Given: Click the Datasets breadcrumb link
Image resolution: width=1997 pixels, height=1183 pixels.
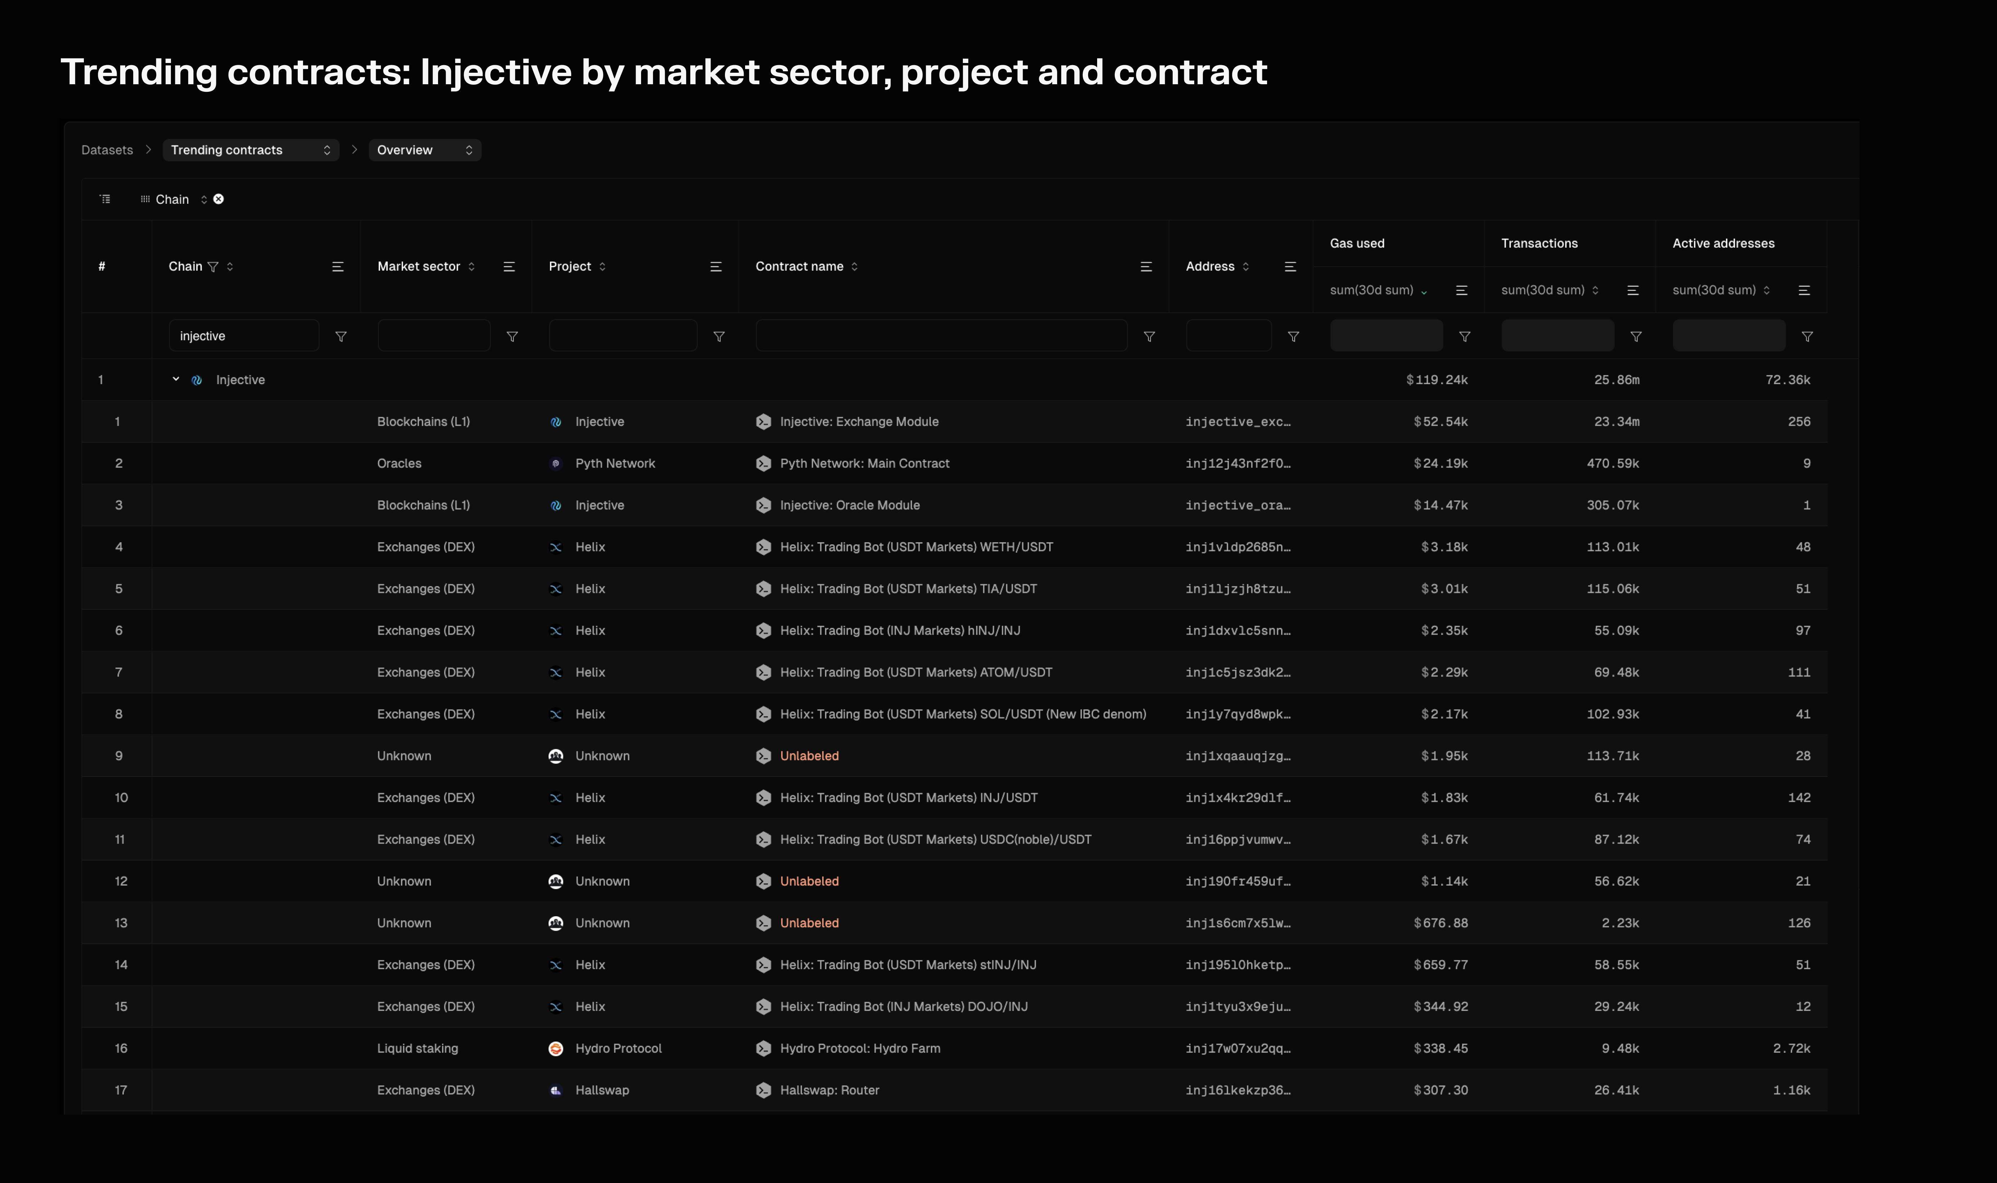Looking at the screenshot, I should (x=107, y=150).
